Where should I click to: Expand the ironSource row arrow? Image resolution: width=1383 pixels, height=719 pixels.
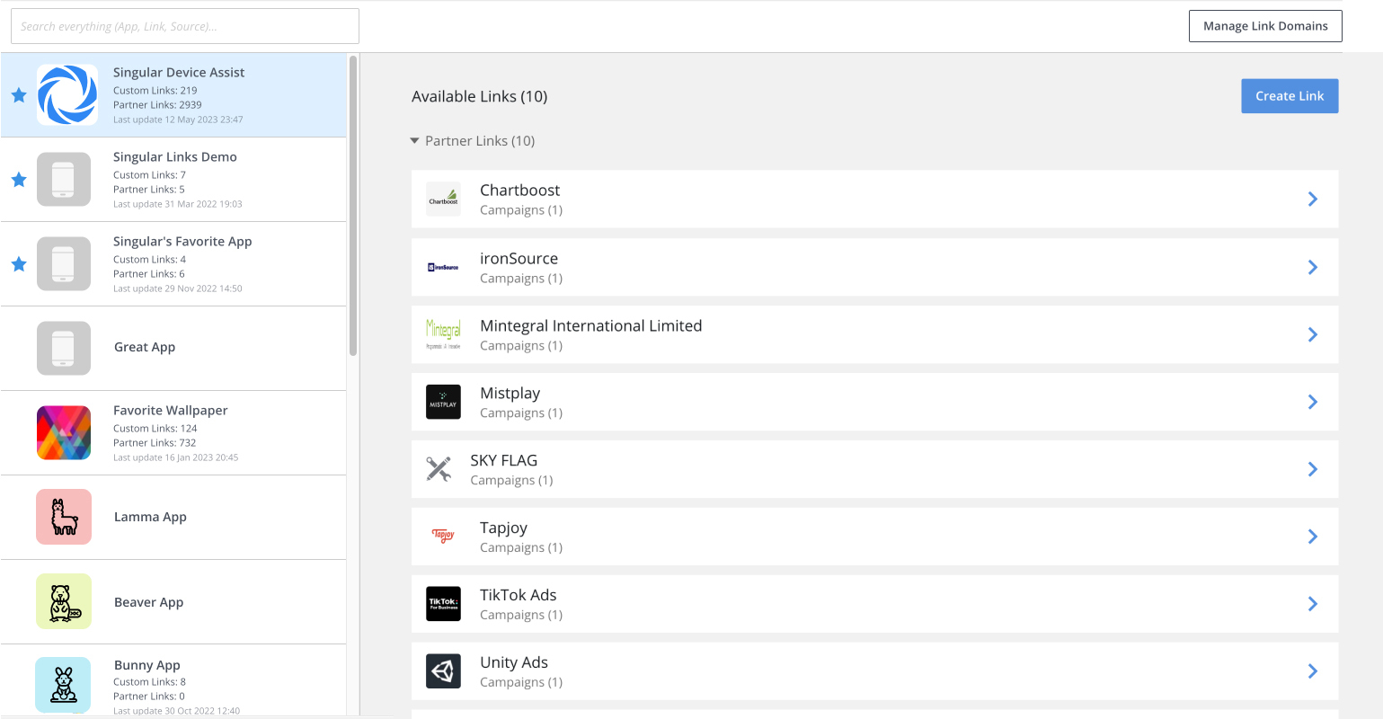1312,267
